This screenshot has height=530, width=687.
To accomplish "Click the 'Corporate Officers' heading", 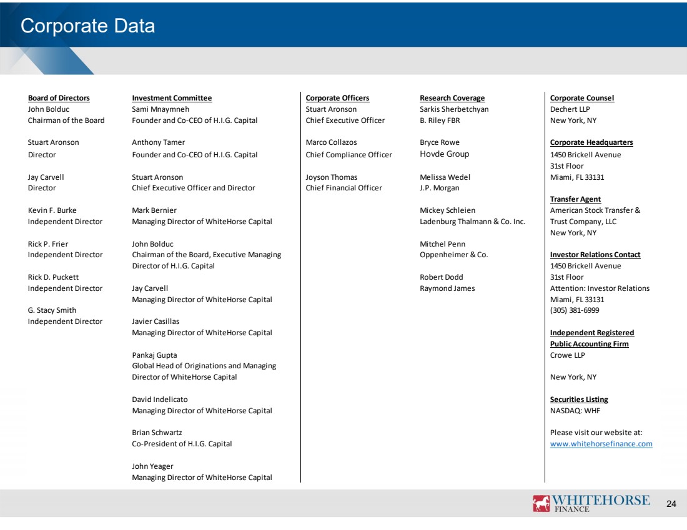I will [337, 98].
